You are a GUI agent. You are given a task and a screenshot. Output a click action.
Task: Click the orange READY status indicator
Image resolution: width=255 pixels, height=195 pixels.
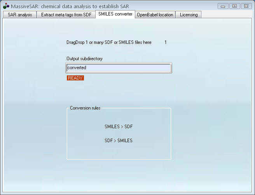75,78
